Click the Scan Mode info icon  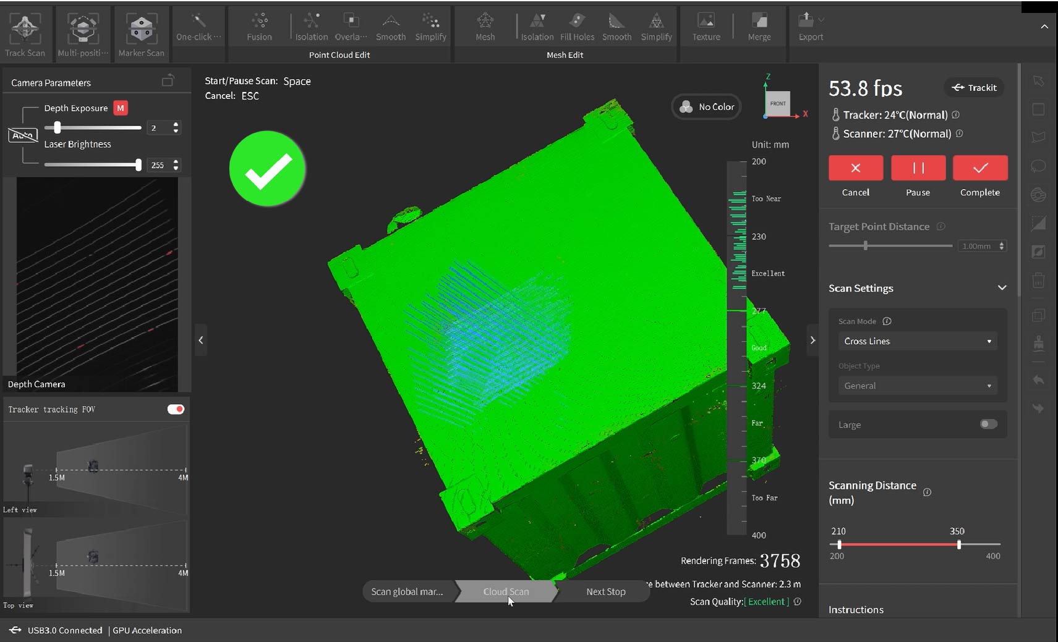(887, 321)
